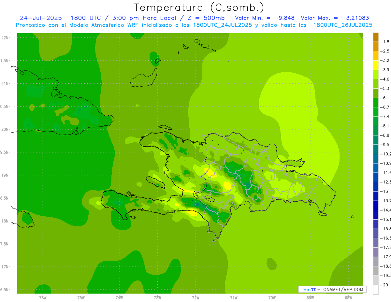
Task: Click the '72W' longitude label
Action: pyautogui.click(x=195, y=297)
